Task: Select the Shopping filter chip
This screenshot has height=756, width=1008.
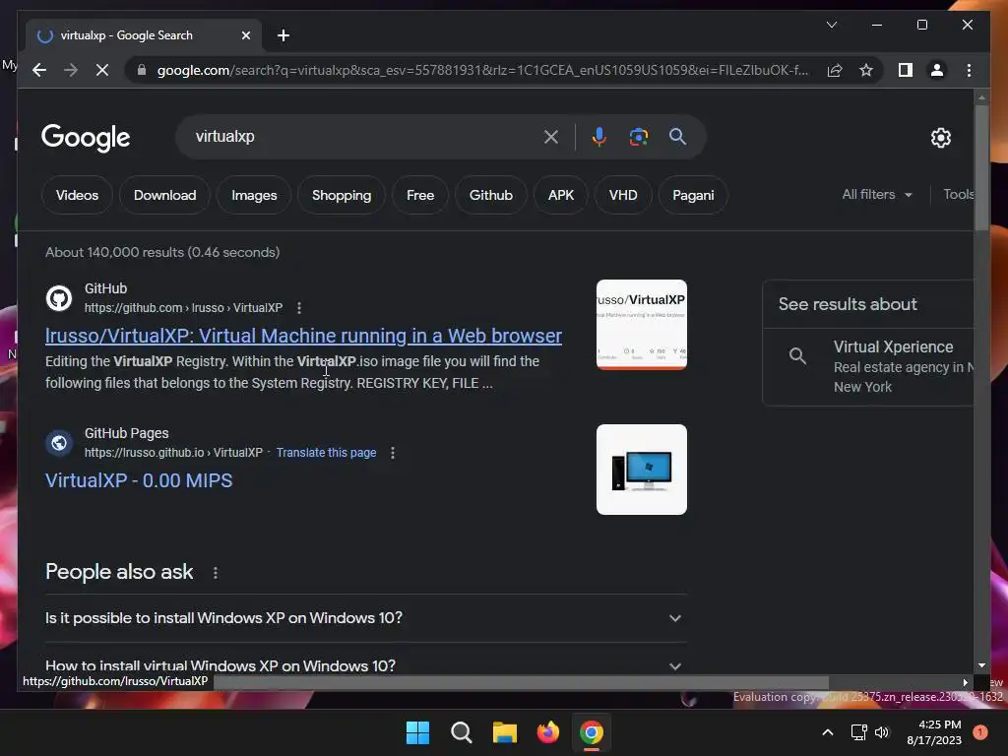Action: coord(342,195)
